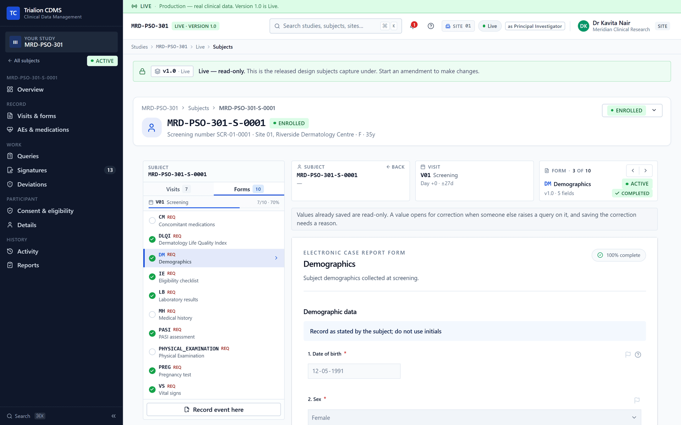The width and height of the screenshot is (681, 425).
Task: Click the help question mark icon in header
Action: pos(431,26)
